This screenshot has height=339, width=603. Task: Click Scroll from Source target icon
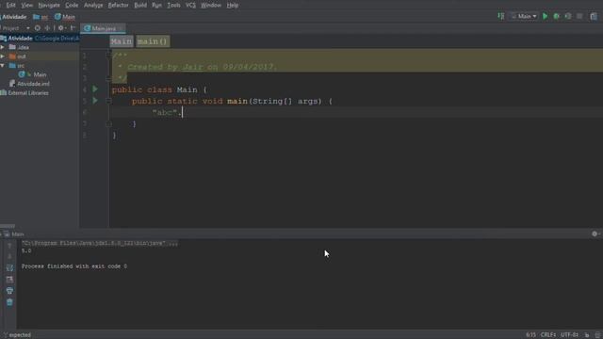[x=38, y=28]
